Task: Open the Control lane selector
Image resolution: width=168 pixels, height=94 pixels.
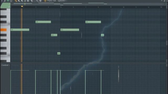Action: tap(6, 65)
